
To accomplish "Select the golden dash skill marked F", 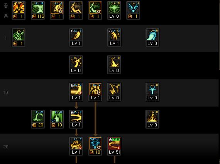I will [x=76, y=92].
